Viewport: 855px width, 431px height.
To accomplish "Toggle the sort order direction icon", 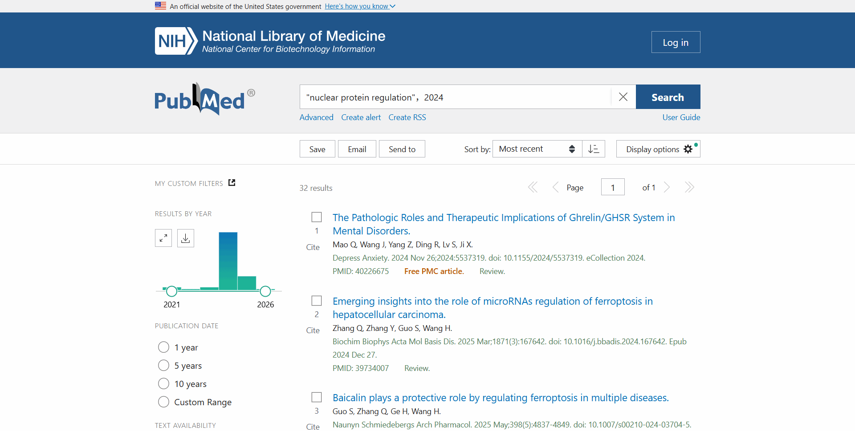I will [594, 149].
